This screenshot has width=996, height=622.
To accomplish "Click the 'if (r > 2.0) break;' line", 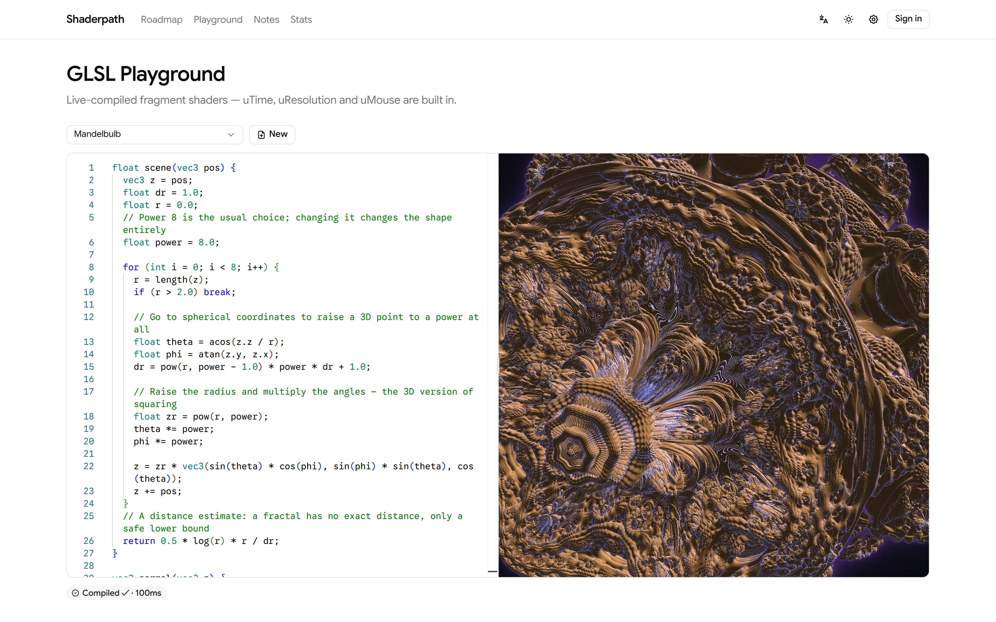I will pos(184,292).
